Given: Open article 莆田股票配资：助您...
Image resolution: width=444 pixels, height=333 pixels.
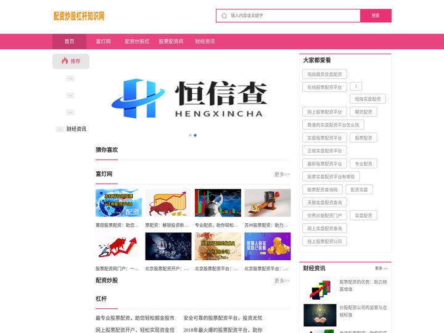Looking at the screenshot, I should (x=117, y=225).
